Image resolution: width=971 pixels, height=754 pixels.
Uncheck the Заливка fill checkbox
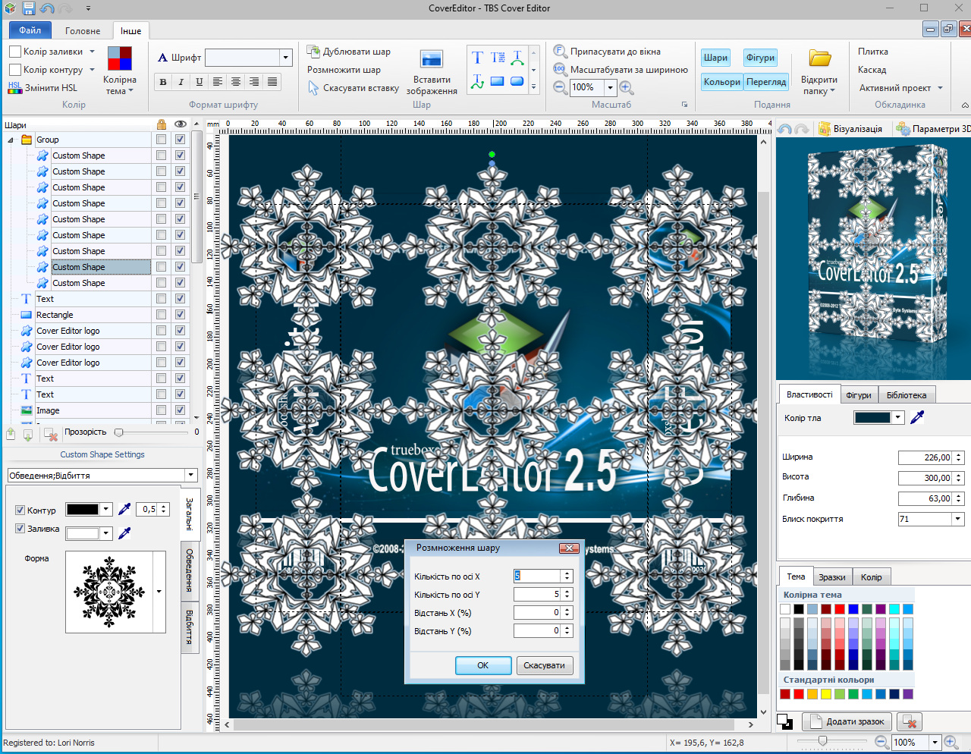tap(20, 529)
